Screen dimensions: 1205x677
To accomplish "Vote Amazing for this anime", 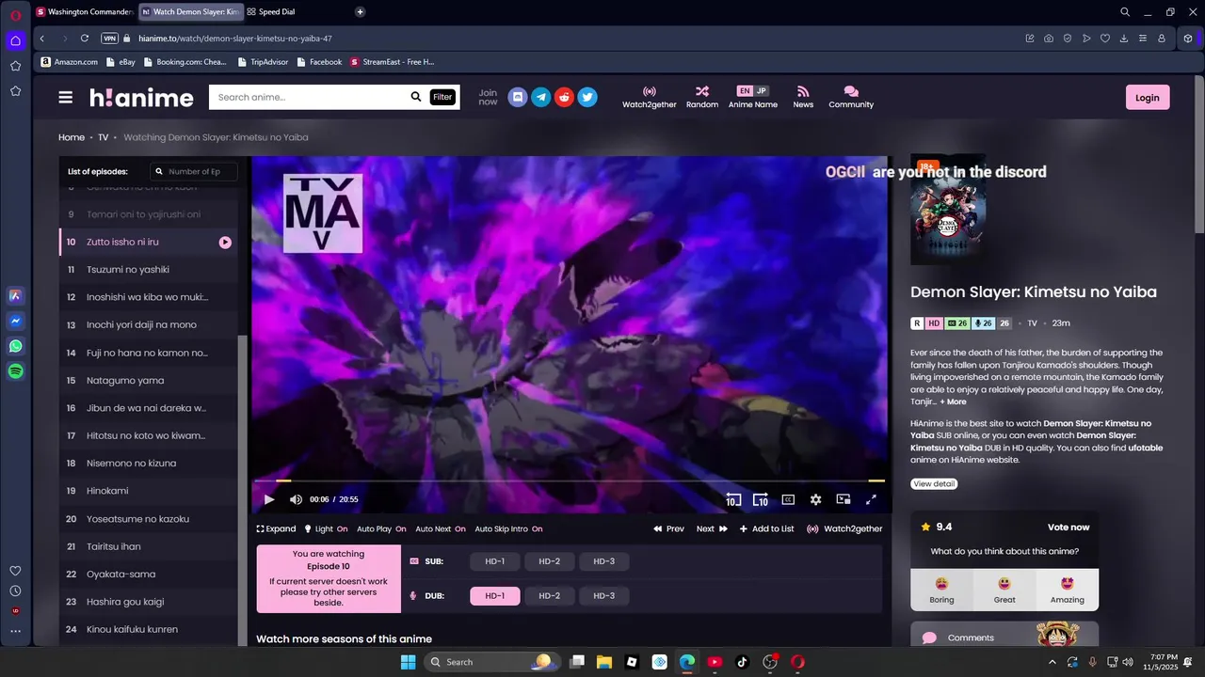I will point(1067,590).
